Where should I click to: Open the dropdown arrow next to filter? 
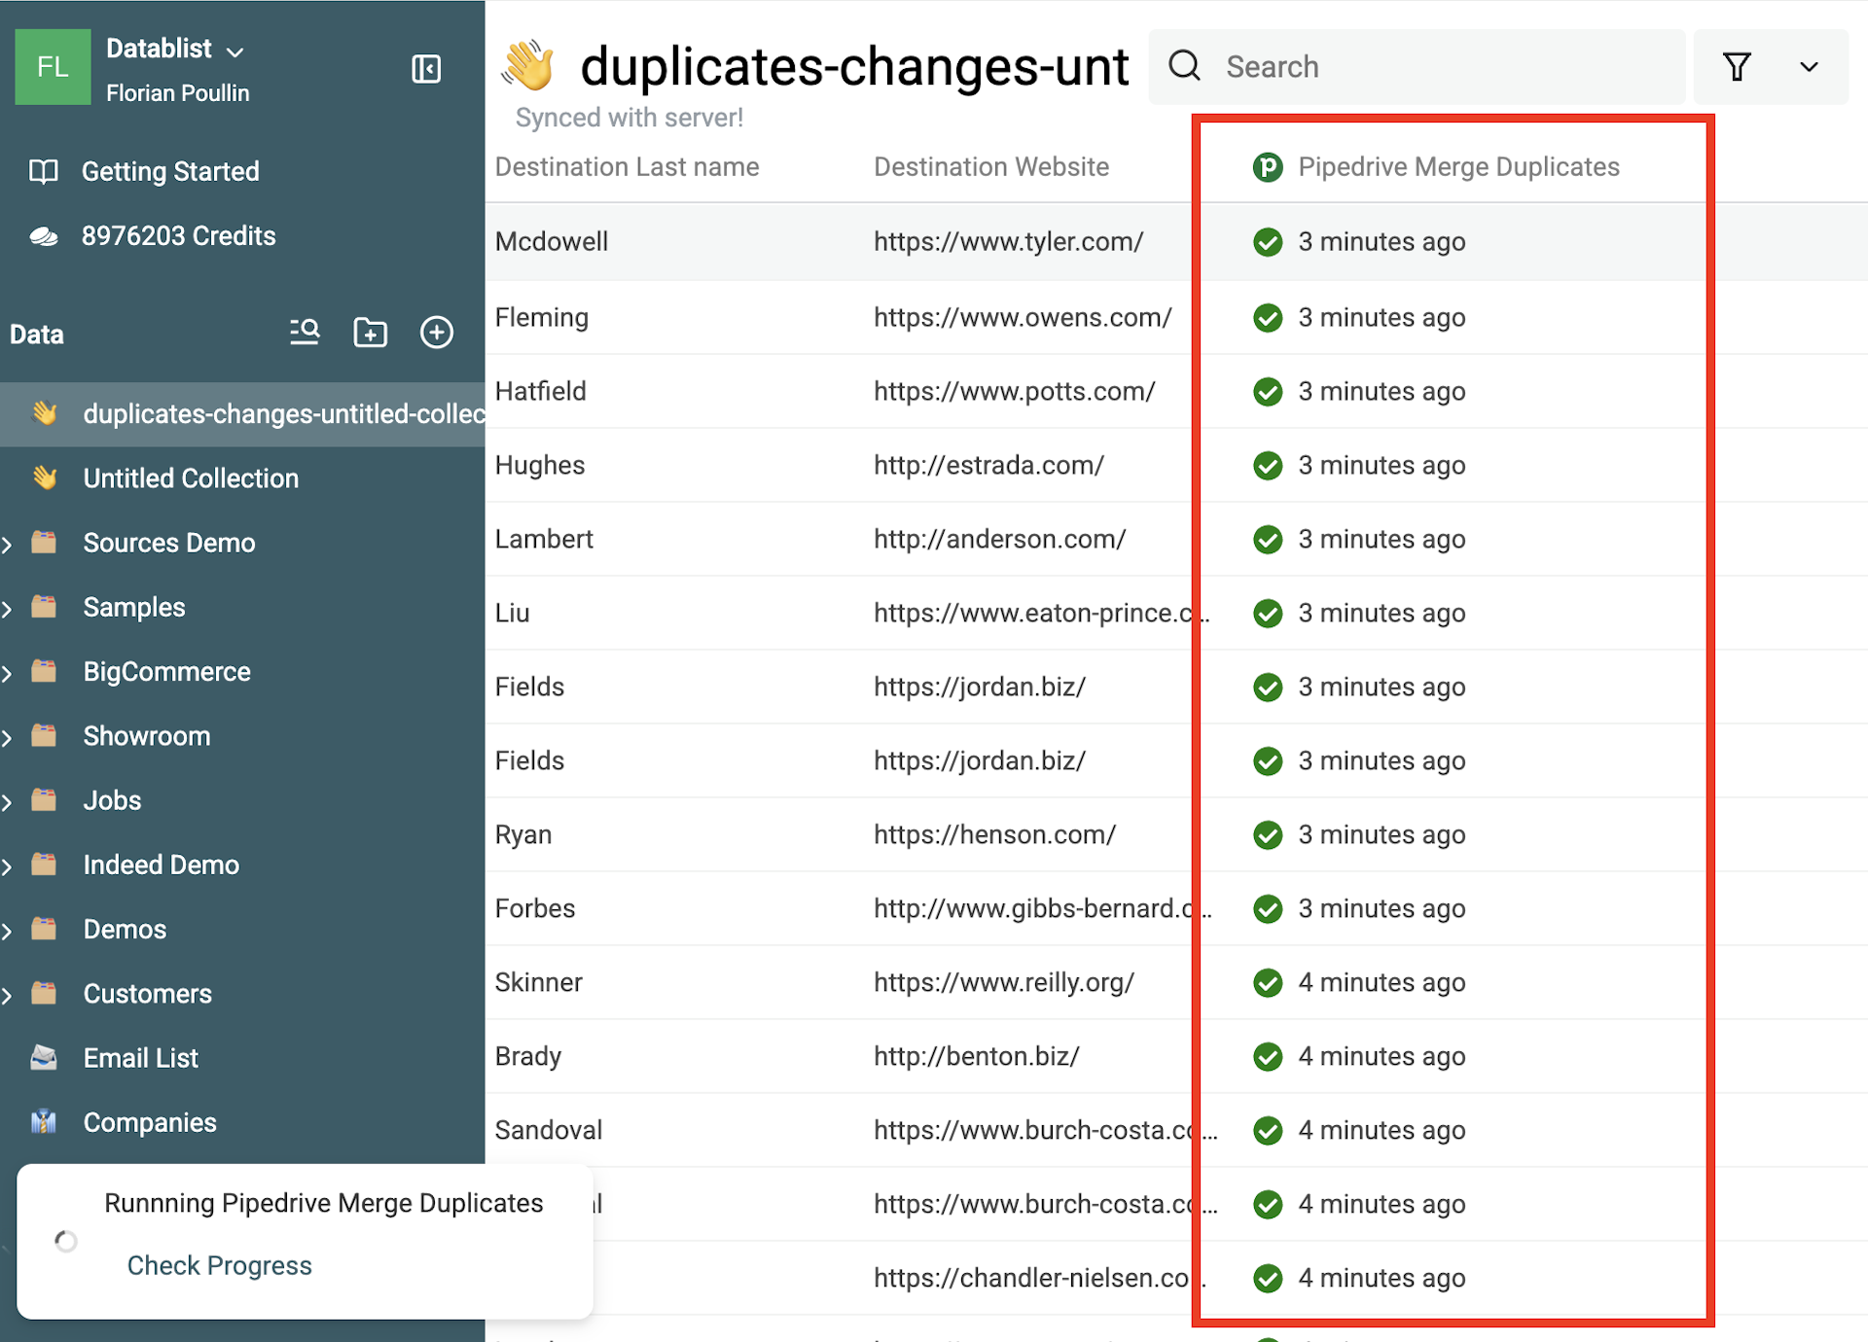[1809, 67]
